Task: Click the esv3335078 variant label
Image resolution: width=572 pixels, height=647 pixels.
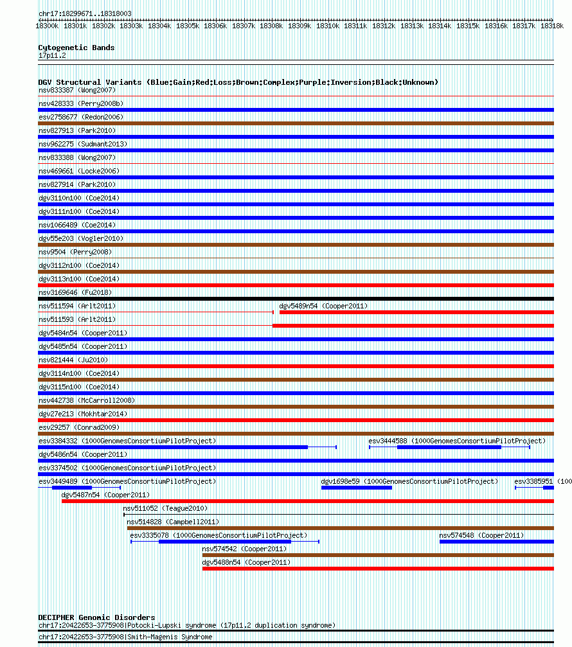Action: coord(219,536)
